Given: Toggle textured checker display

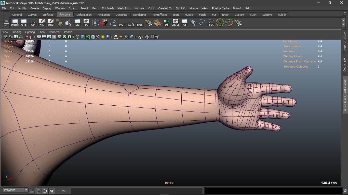Looking at the screenshot, I should click(x=98, y=37).
